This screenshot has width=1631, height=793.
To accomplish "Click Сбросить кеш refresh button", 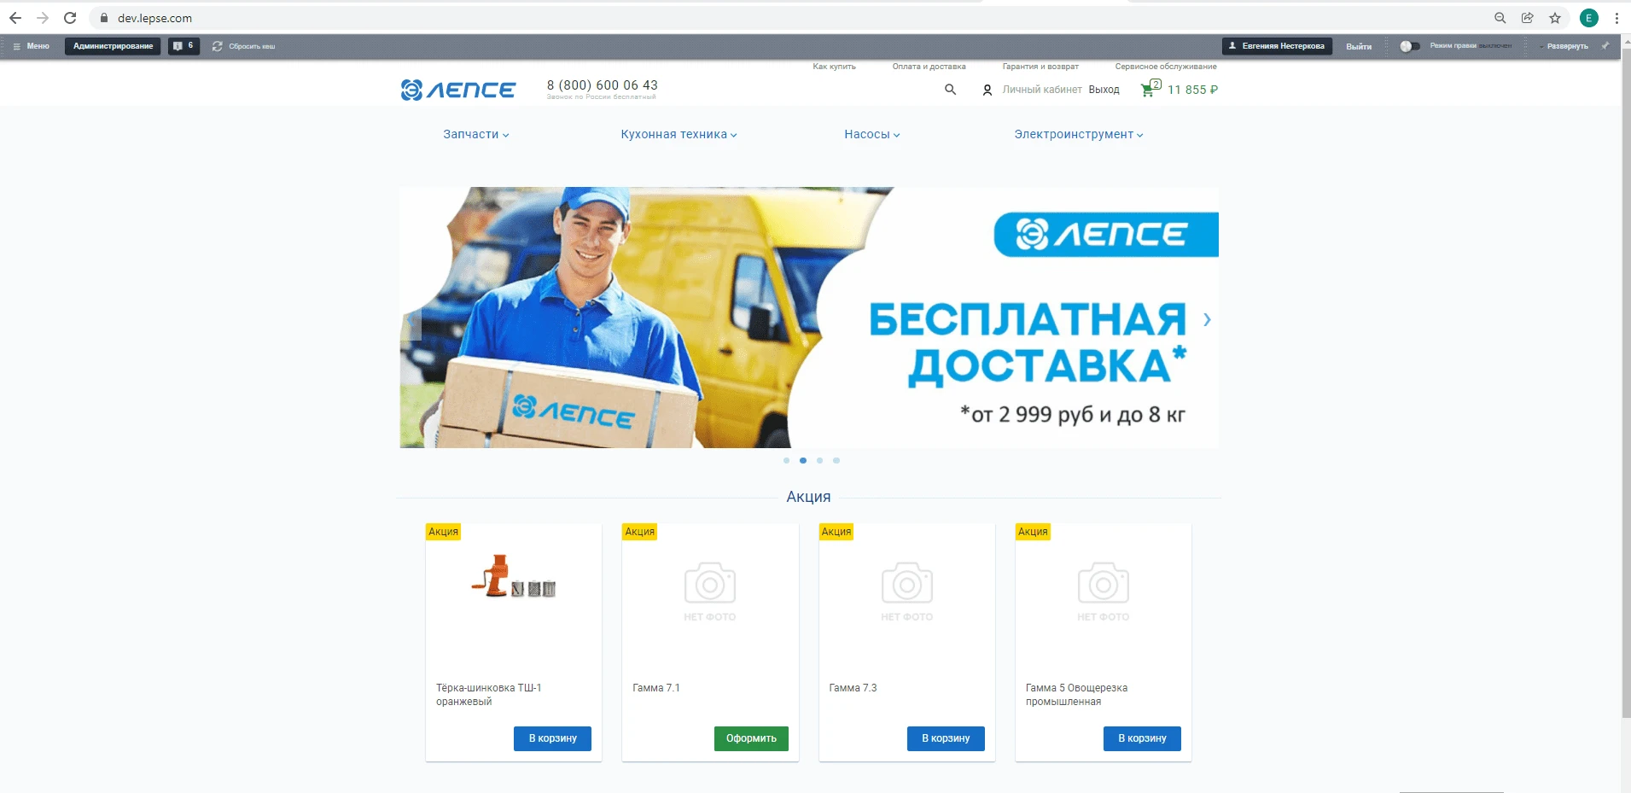I will pos(244,46).
